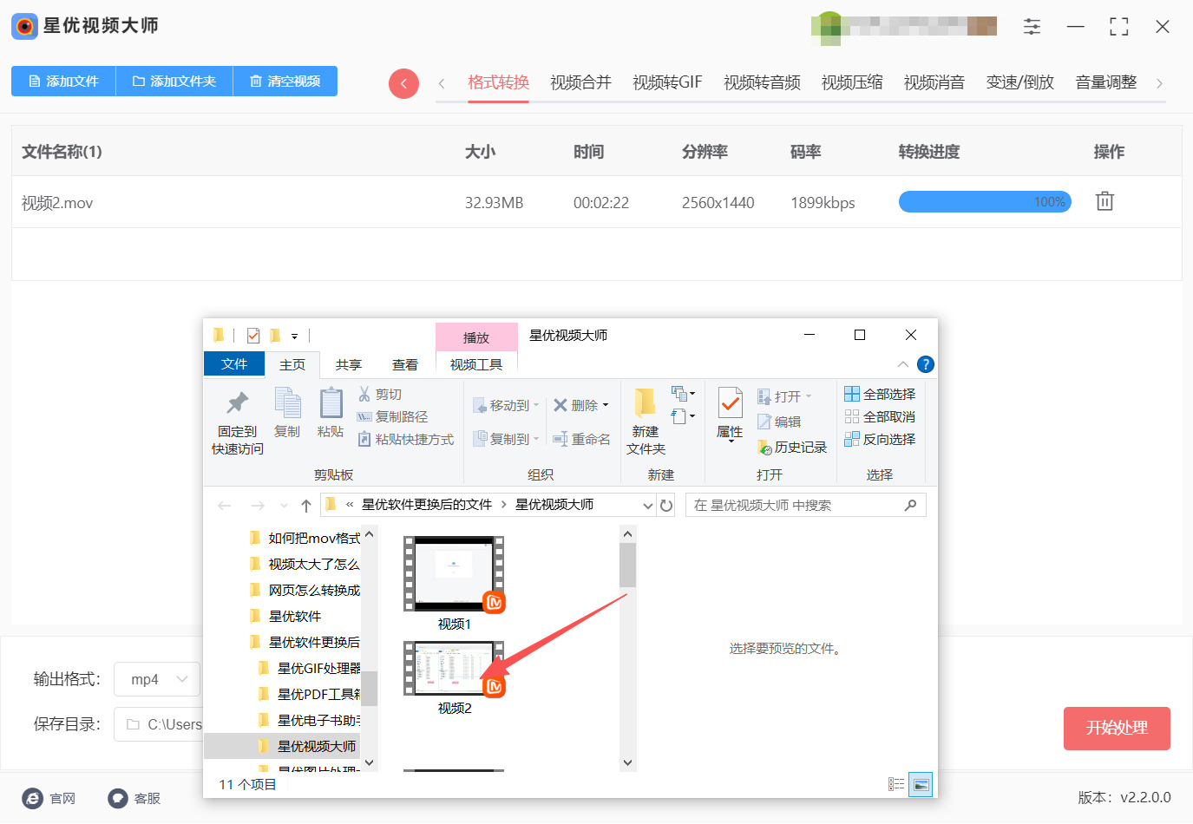
Task: Expand 复制到 dropdown in ribbon
Action: point(536,440)
